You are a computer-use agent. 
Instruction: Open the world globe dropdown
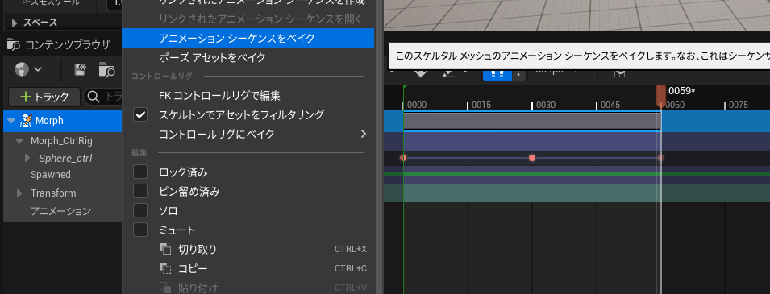[x=28, y=70]
